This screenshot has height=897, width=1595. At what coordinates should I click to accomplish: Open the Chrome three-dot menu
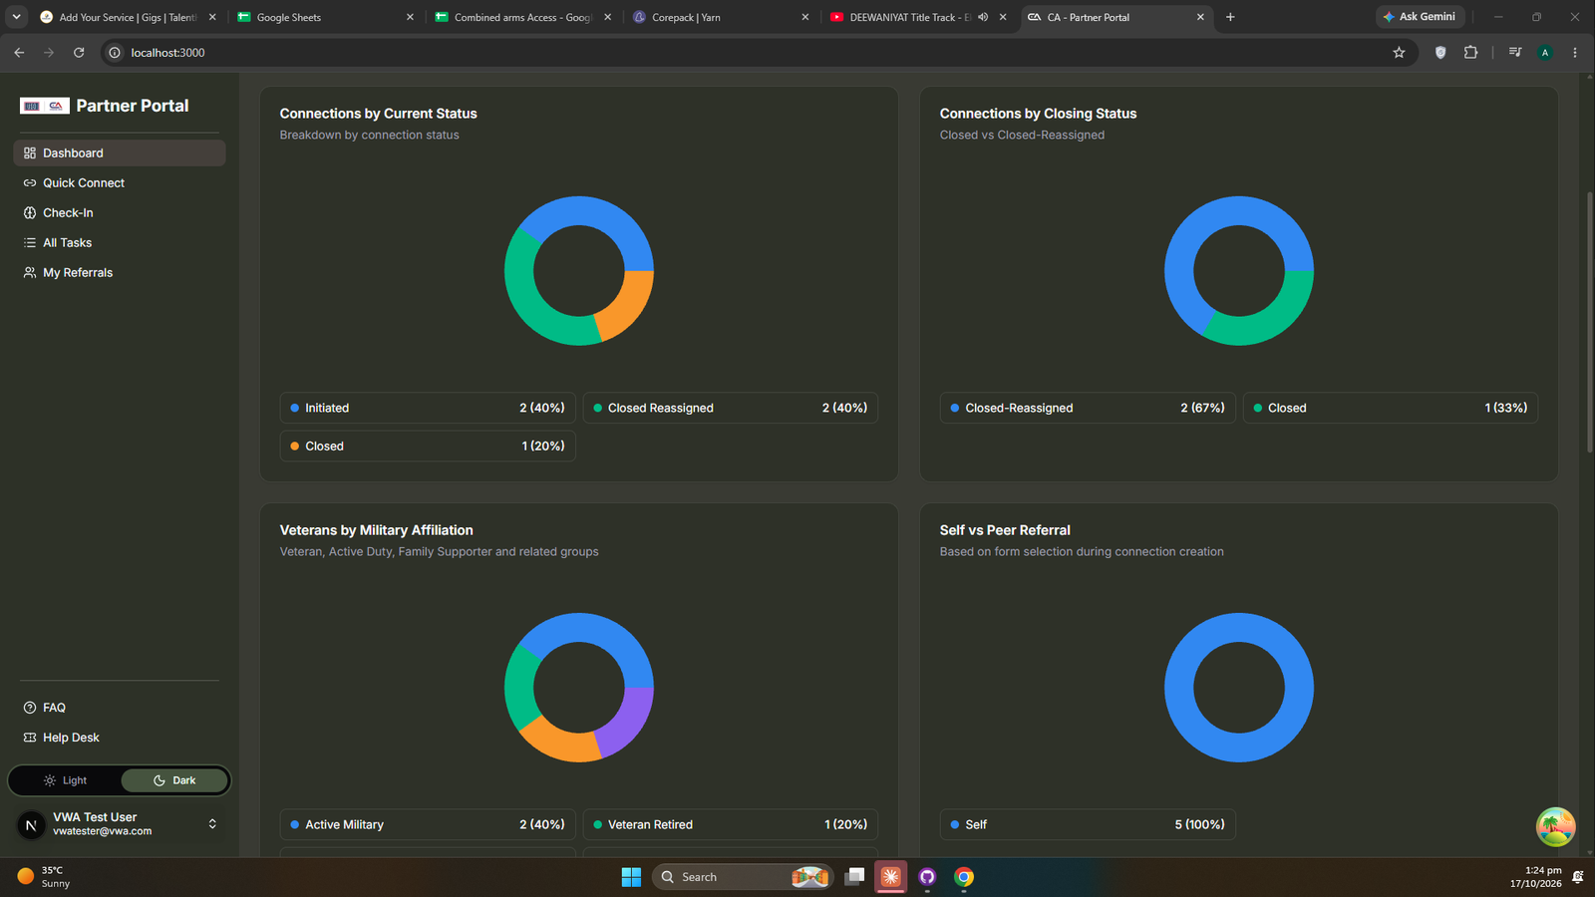tap(1575, 53)
